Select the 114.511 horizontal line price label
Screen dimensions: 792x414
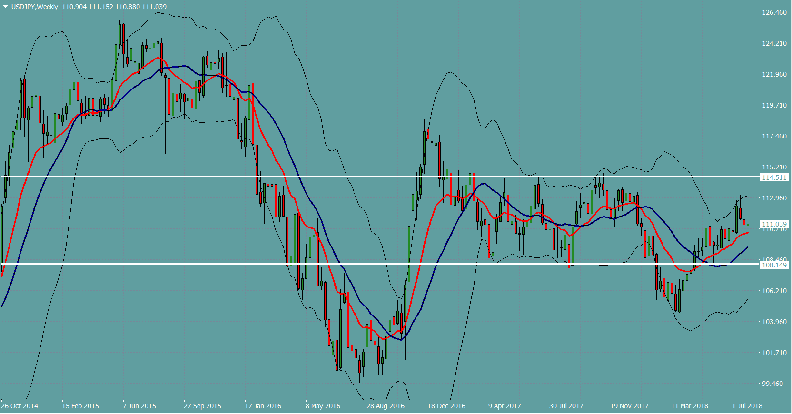(x=774, y=177)
